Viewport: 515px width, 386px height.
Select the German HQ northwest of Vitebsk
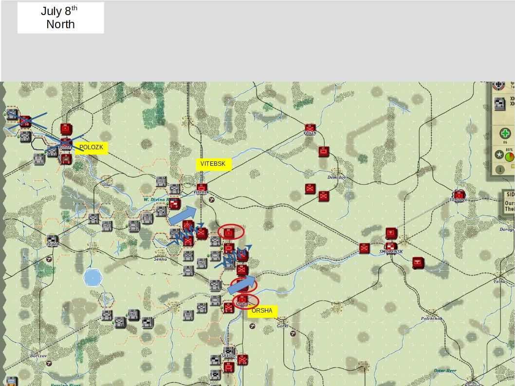point(161,181)
